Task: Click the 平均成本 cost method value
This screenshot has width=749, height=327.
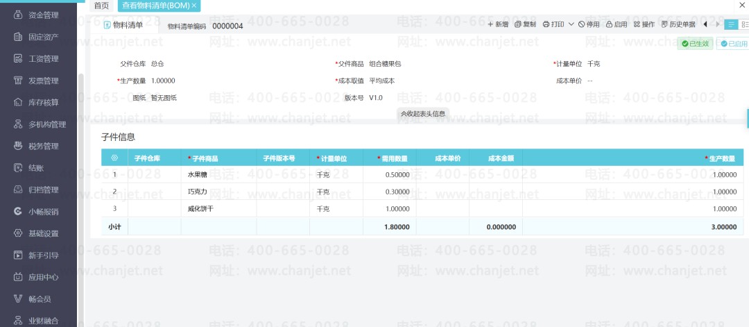Action: point(381,81)
